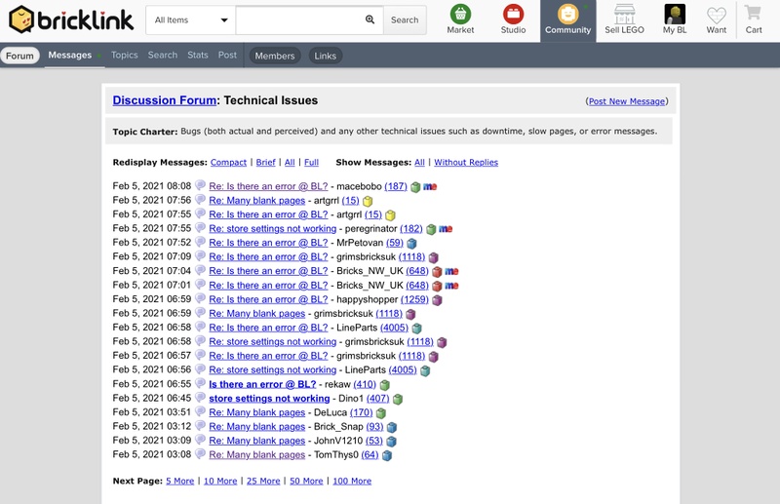
Task: Open the Cart icon
Action: tap(753, 13)
